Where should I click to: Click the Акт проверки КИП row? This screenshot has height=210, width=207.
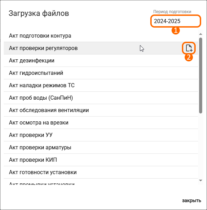[x=101, y=160]
